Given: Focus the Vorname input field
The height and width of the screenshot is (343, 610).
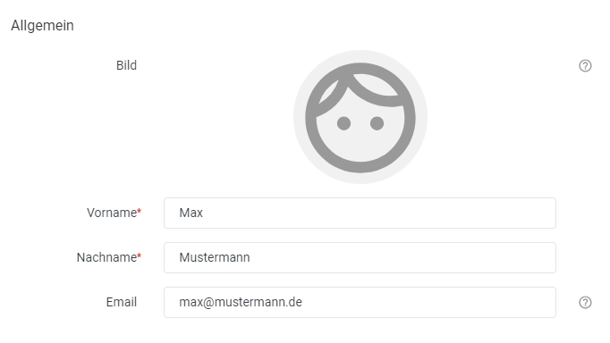Looking at the screenshot, I should pos(360,213).
